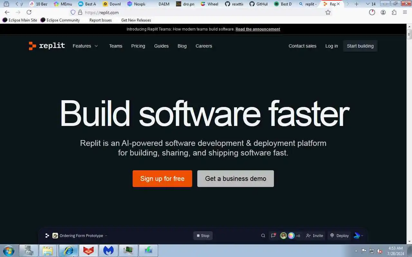Stop the running workspace with Stop button

coord(203,235)
